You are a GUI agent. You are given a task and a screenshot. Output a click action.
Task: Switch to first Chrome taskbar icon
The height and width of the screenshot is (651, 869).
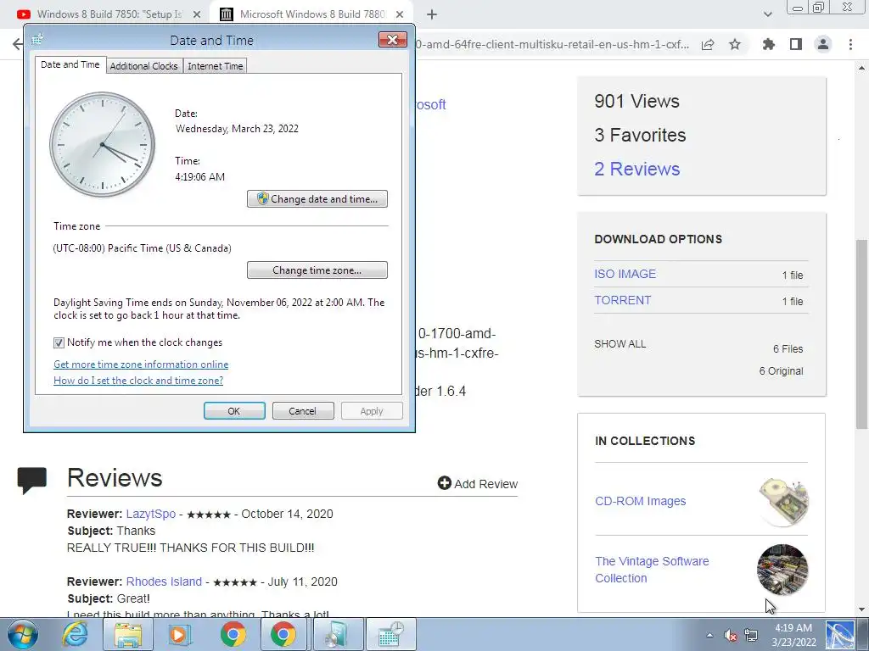coord(233,634)
